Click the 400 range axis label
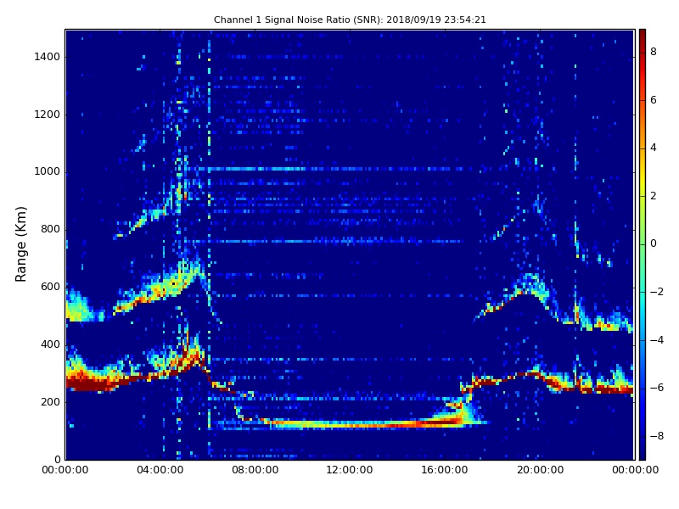The width and height of the screenshot is (679, 509). [x=50, y=344]
